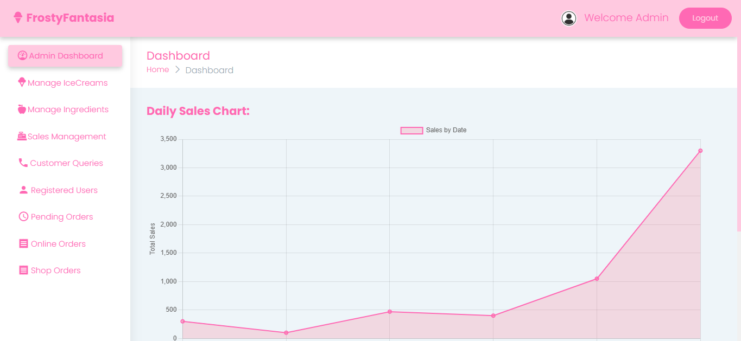
Task: Click the FrostyFantasia ice cream logo icon
Action: coord(18,18)
